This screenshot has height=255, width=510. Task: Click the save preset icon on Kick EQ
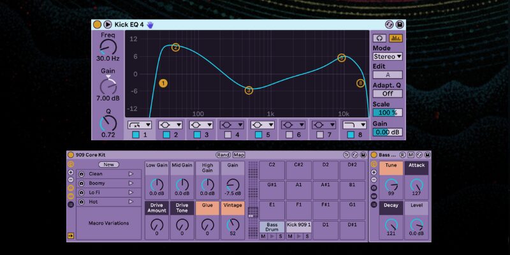400,24
